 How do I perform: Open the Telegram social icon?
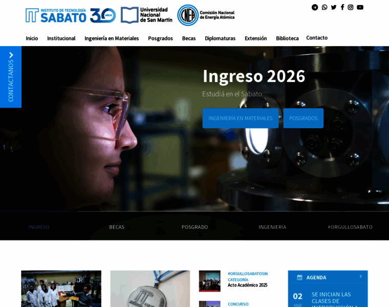(x=315, y=7)
